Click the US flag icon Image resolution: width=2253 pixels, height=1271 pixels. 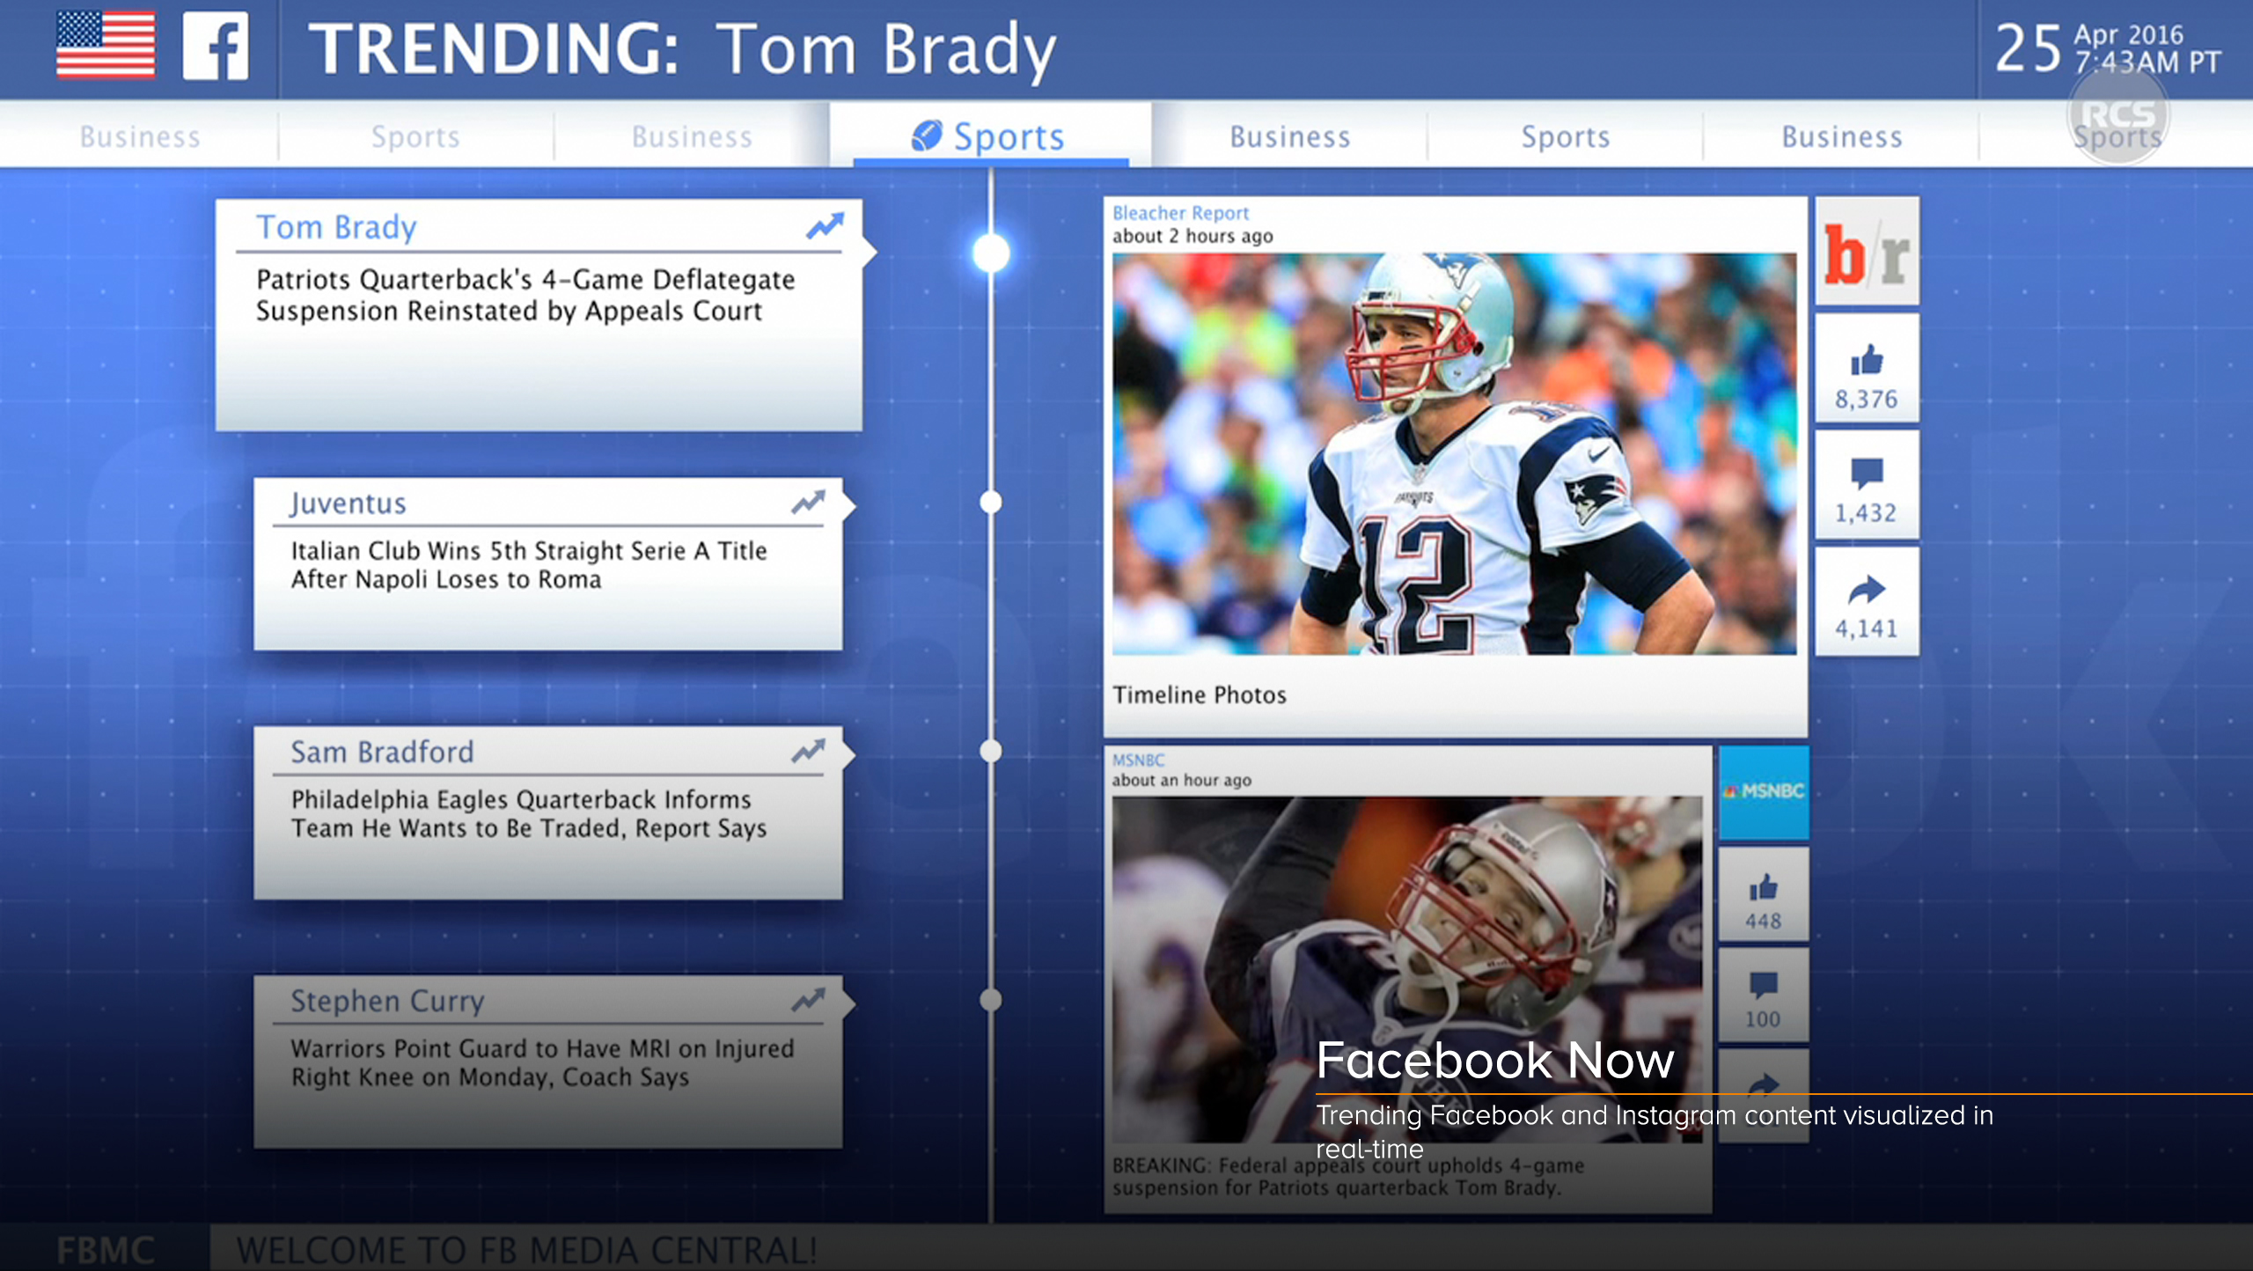click(x=106, y=45)
